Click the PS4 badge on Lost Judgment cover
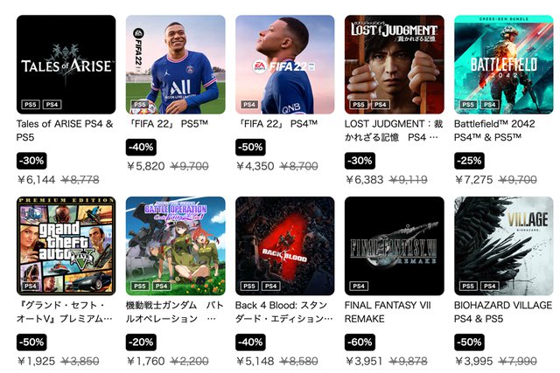Viewport: 560px width, 373px height. click(x=381, y=105)
